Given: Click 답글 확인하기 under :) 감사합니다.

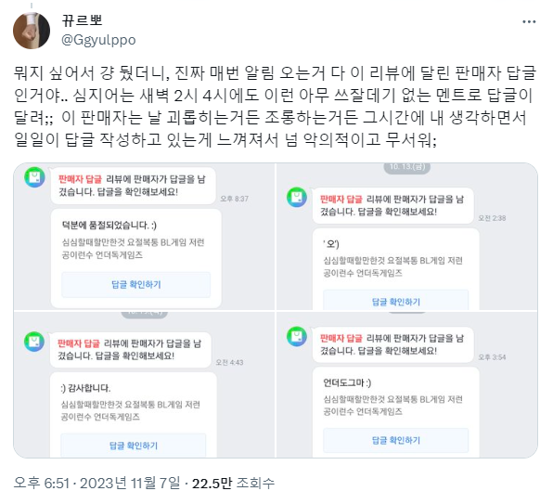Looking at the screenshot, I should click(x=134, y=446).
